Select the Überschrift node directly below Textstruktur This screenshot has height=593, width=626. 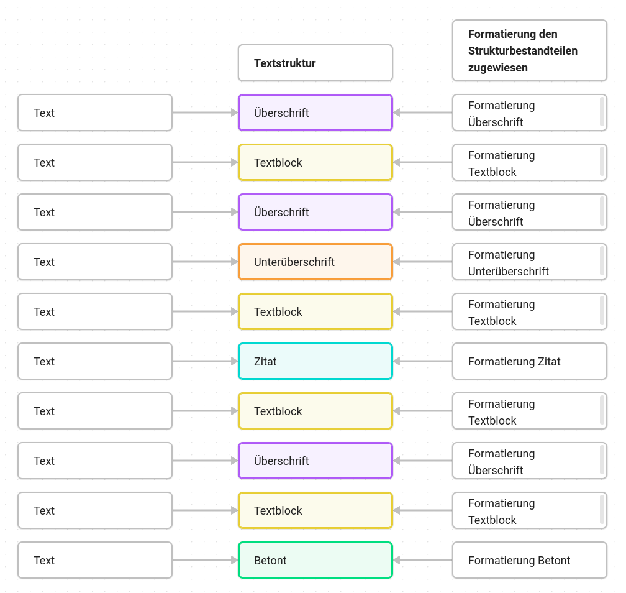(315, 113)
